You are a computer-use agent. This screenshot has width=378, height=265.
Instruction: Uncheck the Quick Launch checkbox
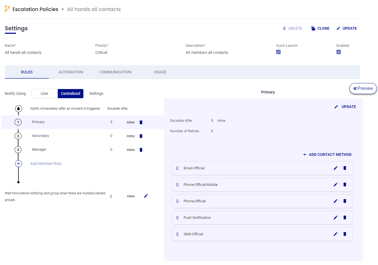278,52
